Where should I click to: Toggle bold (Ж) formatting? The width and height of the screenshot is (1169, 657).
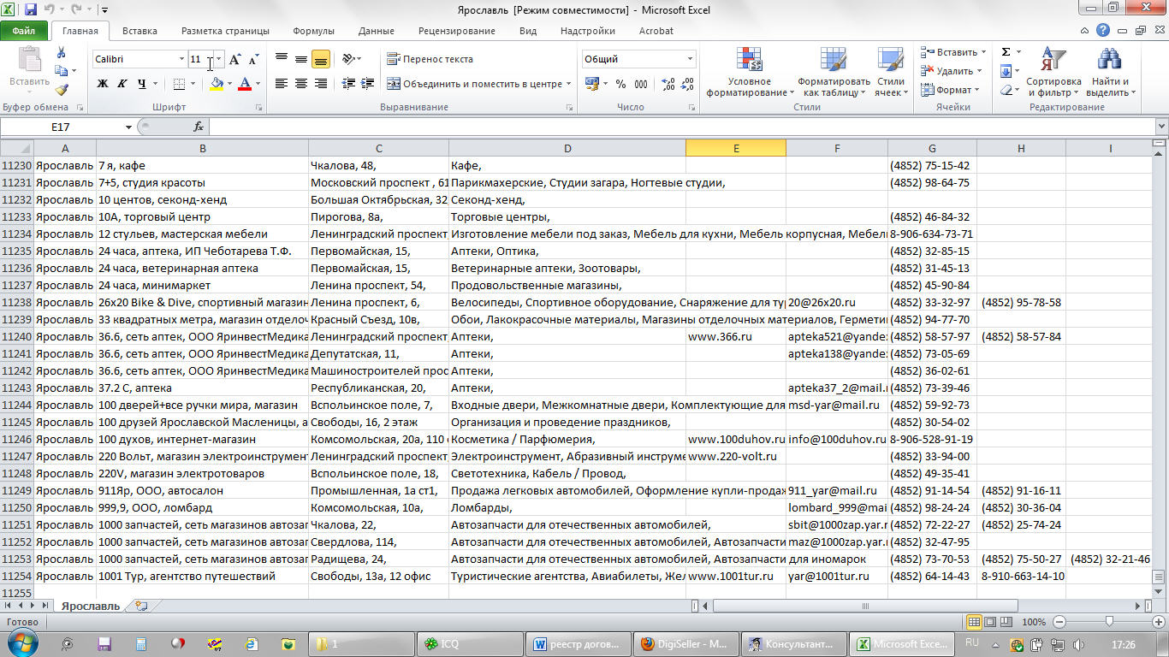[103, 84]
